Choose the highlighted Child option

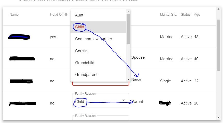click(x=80, y=27)
